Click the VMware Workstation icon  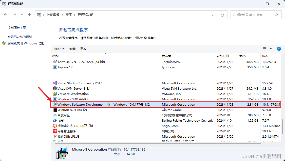[x=55, y=94]
